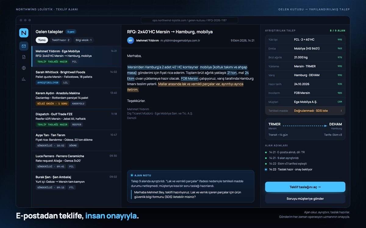Image resolution: width=366 pixels, height=228 pixels.
Task: Click the CRM badge on Müşteri row
Action: point(340,102)
